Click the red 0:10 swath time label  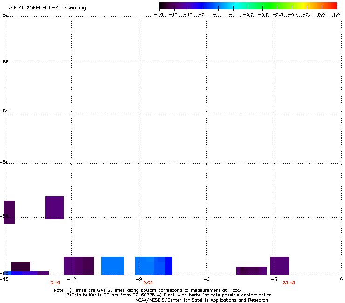(55, 283)
